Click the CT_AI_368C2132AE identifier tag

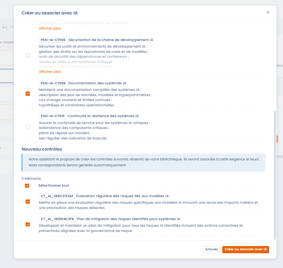tap(57, 196)
